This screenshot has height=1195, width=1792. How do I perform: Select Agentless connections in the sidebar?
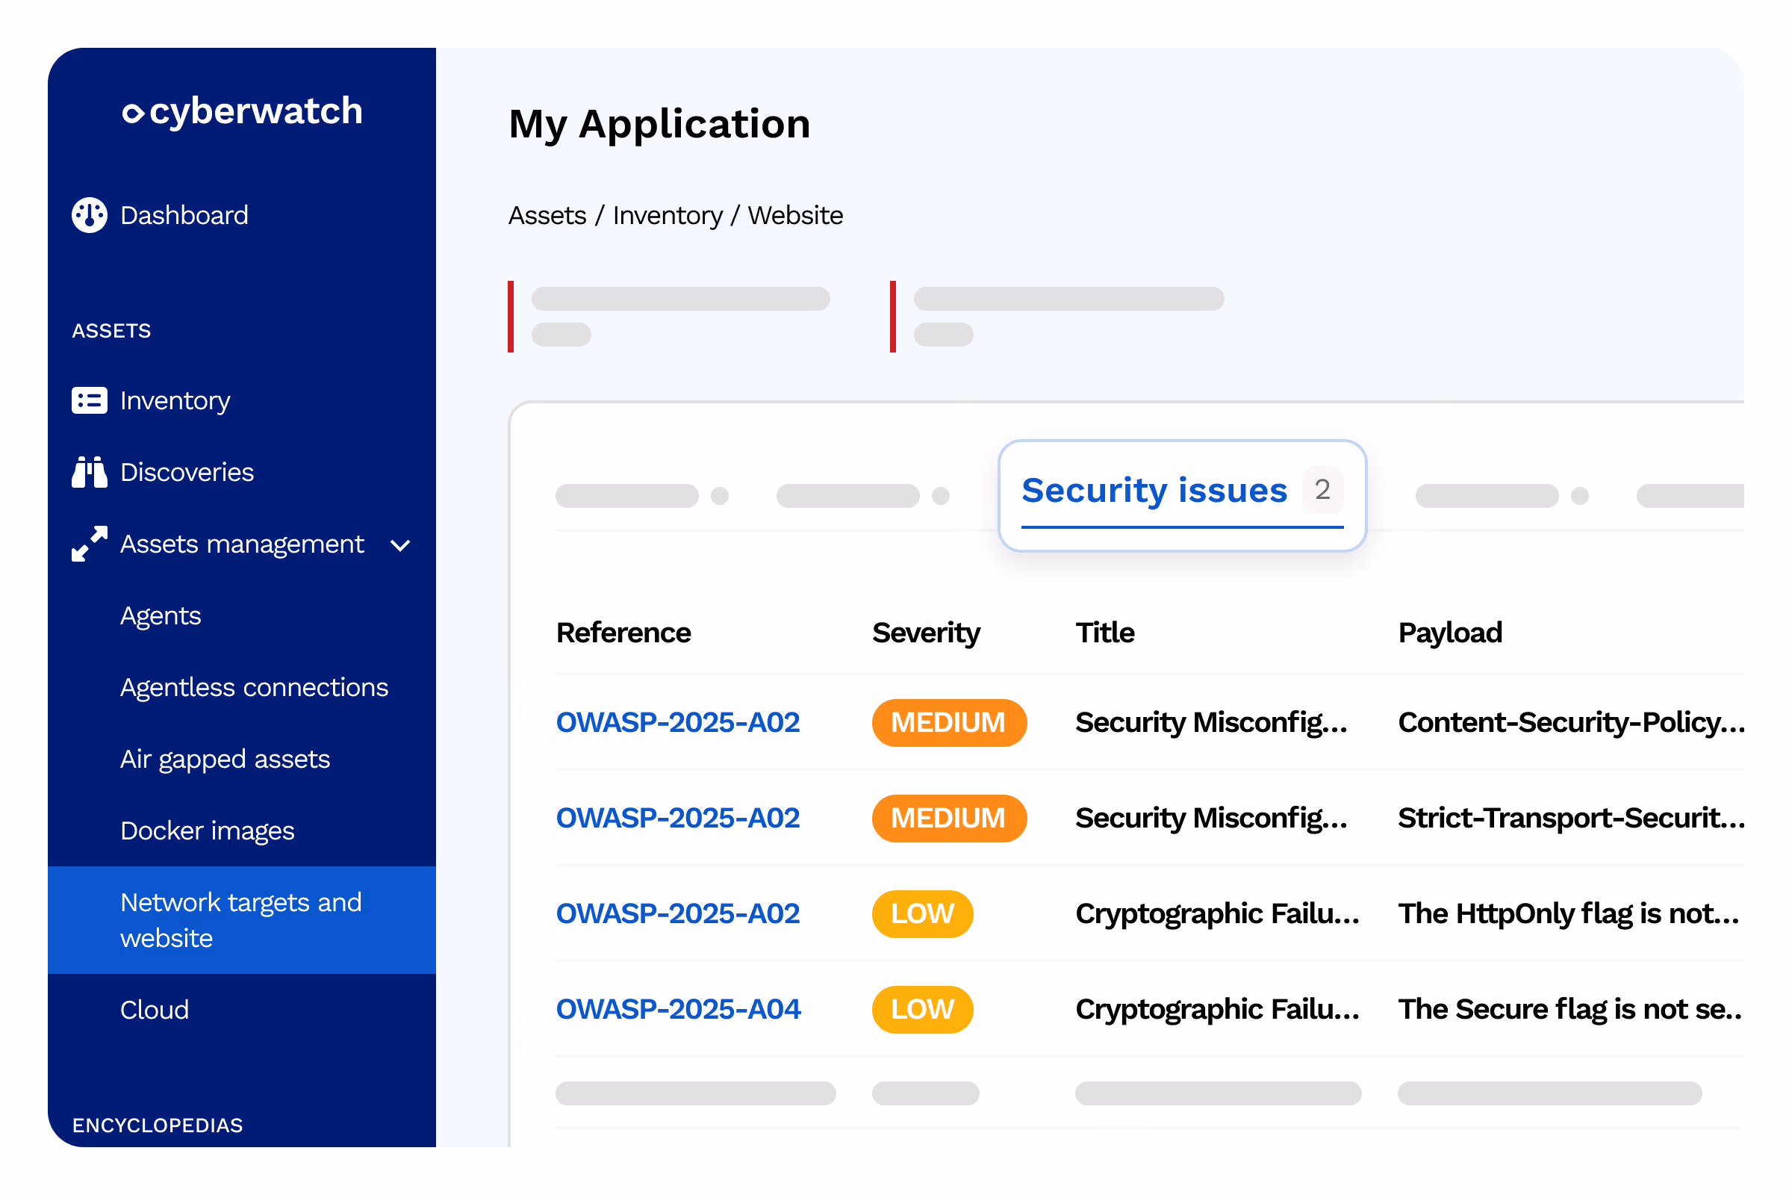[255, 688]
